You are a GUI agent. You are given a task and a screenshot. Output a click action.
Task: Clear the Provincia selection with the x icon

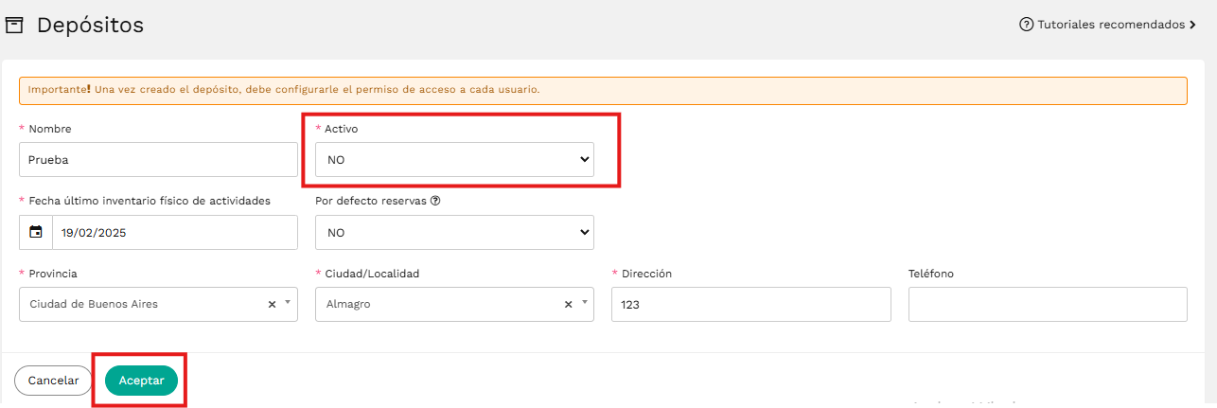click(x=272, y=305)
